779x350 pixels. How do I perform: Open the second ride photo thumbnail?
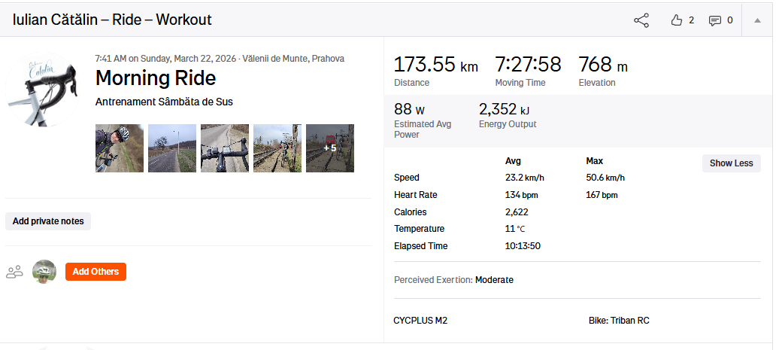pos(171,148)
